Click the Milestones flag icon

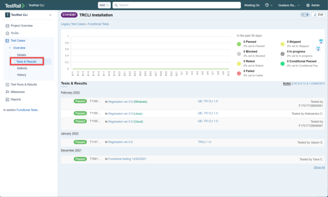[7, 92]
